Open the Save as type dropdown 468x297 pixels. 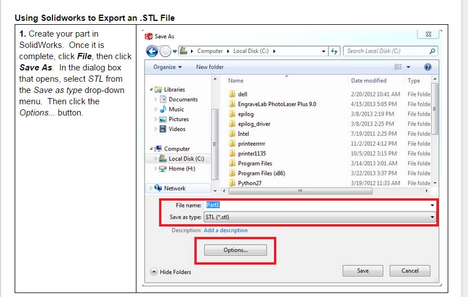(319, 217)
